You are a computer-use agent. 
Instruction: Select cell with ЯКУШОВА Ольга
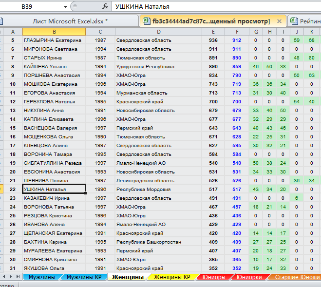54,268
